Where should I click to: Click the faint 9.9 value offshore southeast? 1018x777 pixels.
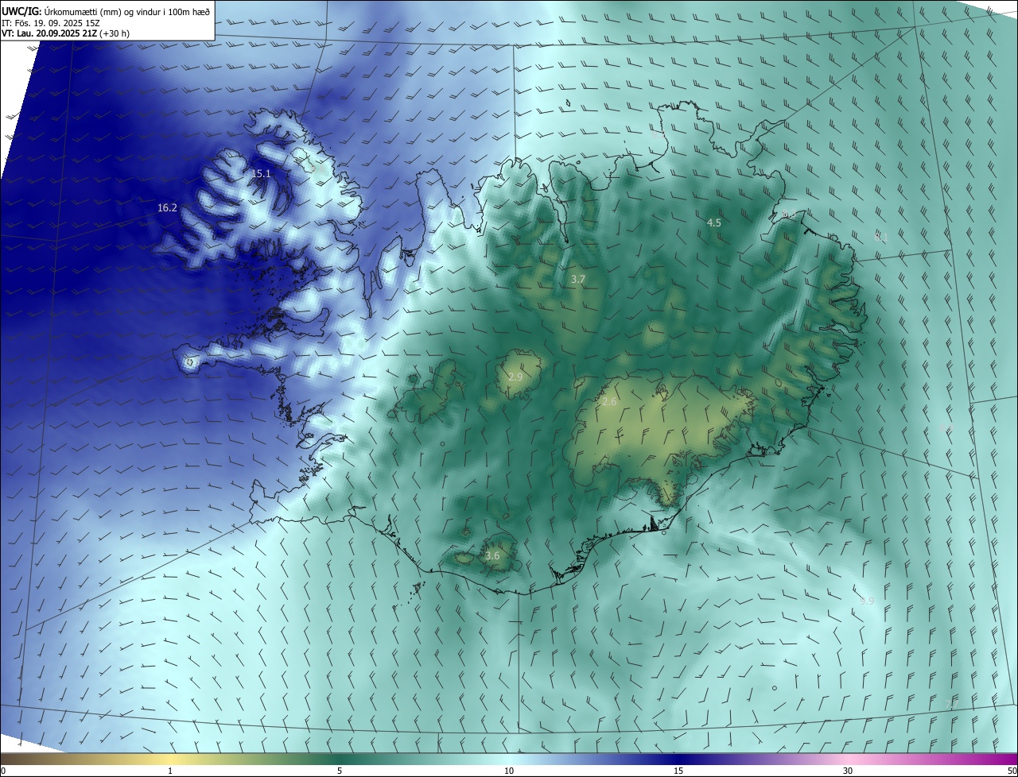(x=867, y=601)
